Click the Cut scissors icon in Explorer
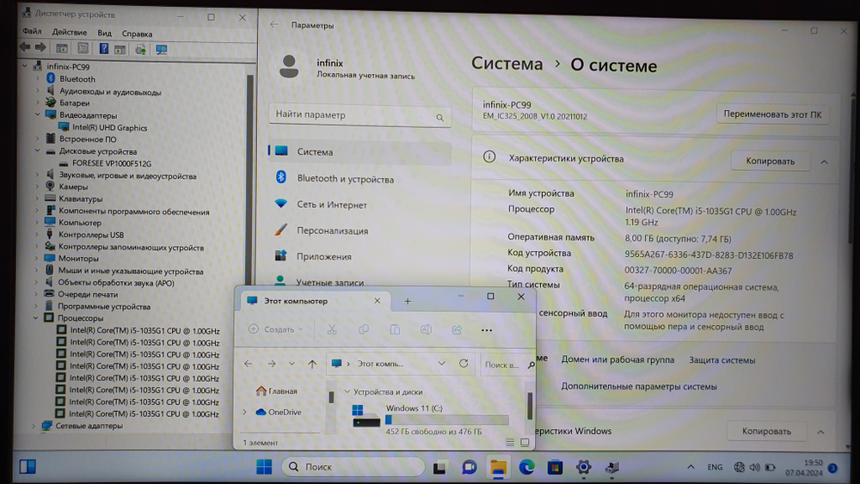Viewport: 860px width, 484px height. click(x=332, y=329)
